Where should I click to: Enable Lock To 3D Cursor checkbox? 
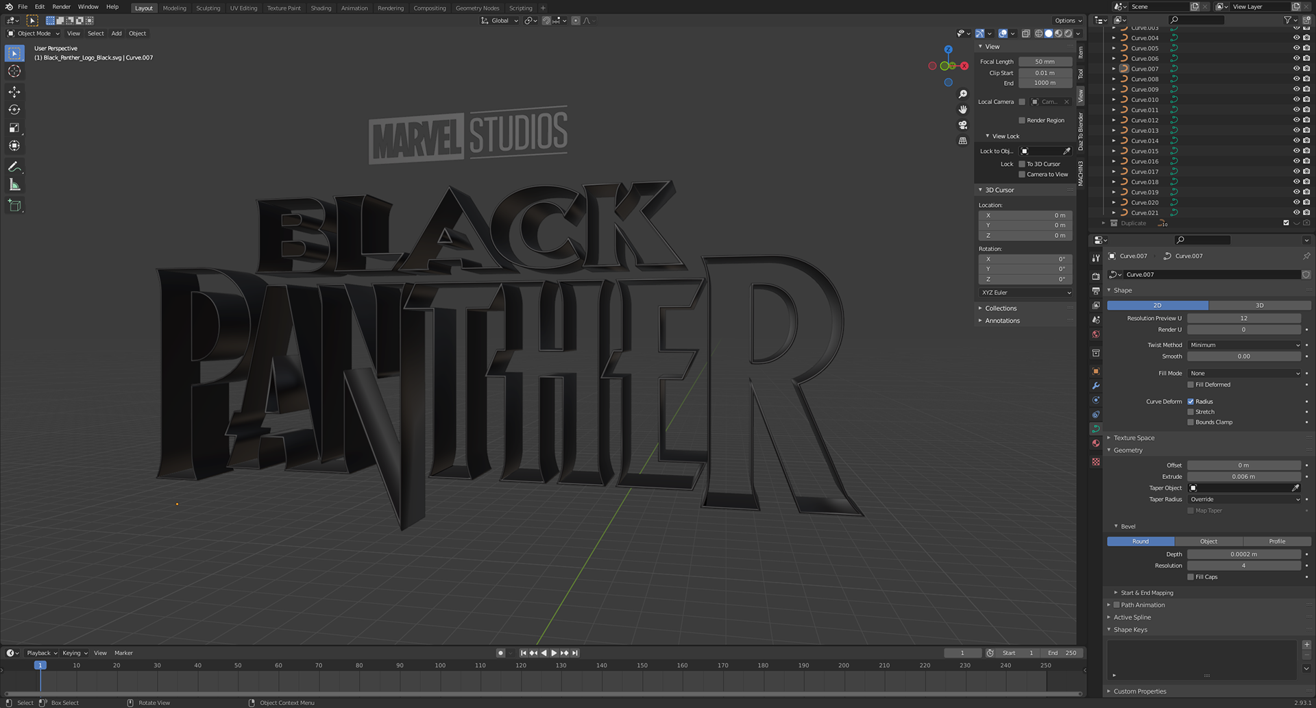1022,164
